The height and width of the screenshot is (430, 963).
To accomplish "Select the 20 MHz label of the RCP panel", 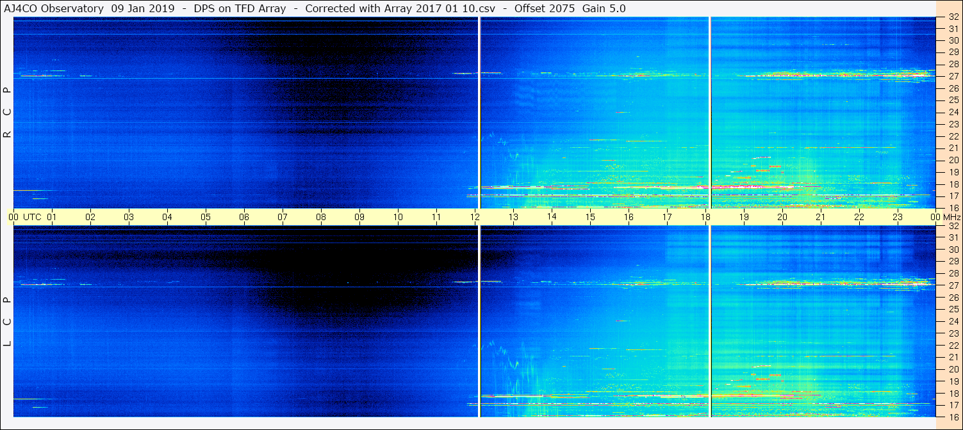I will [953, 160].
